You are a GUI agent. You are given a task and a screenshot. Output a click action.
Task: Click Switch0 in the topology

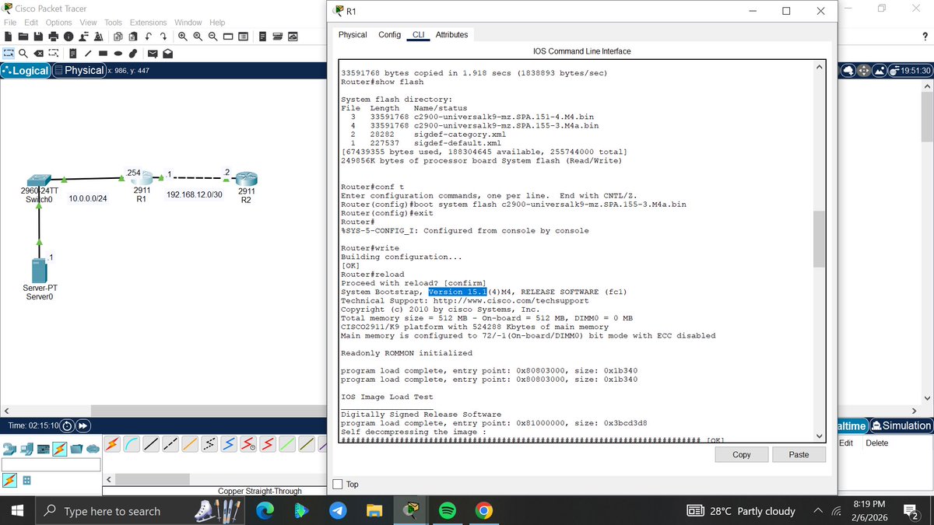coord(38,180)
